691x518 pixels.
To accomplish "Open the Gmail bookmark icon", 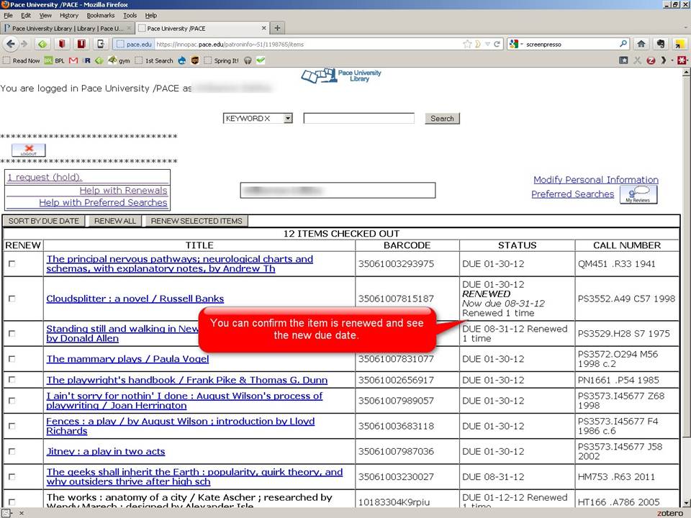I will (x=73, y=60).
